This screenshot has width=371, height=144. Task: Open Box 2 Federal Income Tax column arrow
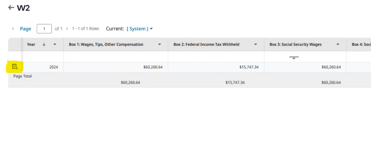pyautogui.click(x=256, y=45)
